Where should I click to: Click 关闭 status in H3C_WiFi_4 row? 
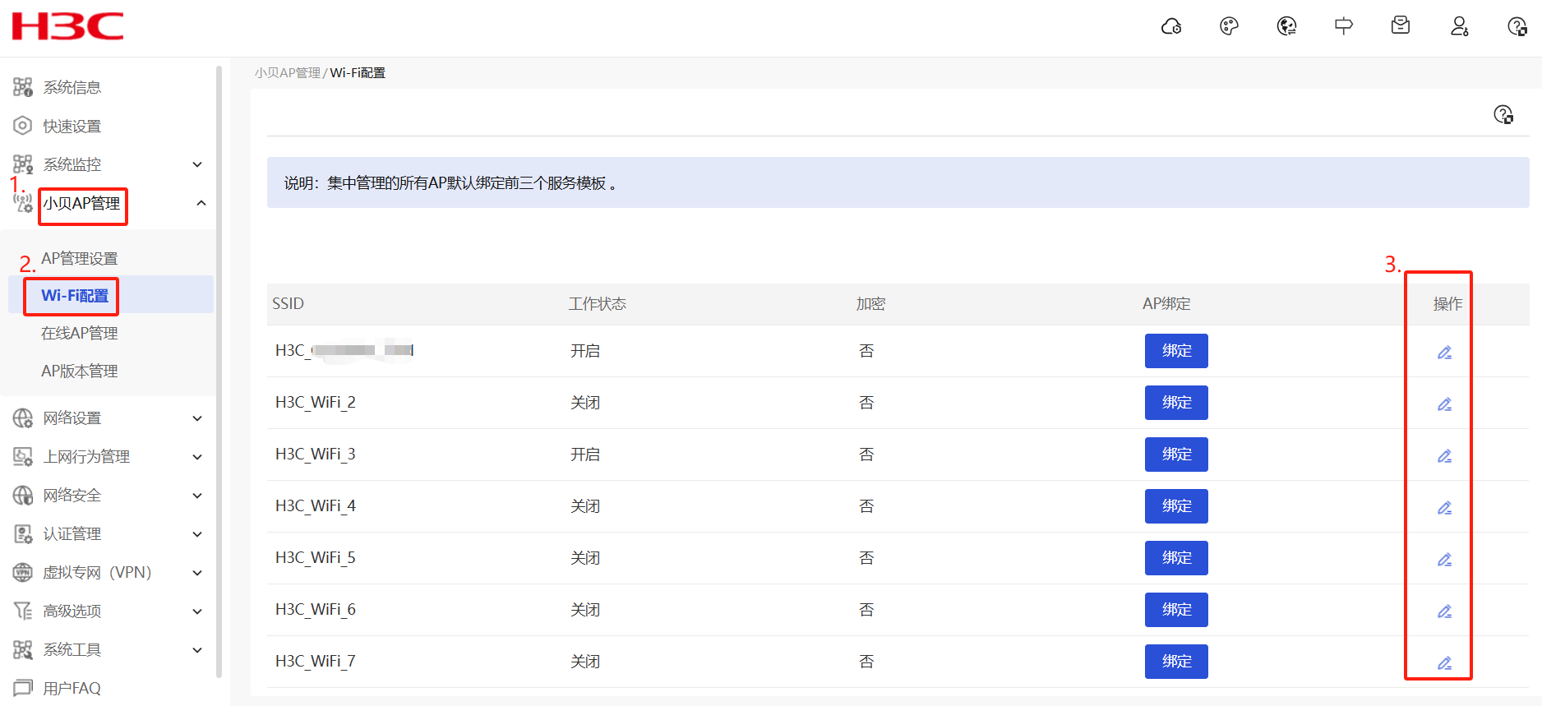click(585, 506)
